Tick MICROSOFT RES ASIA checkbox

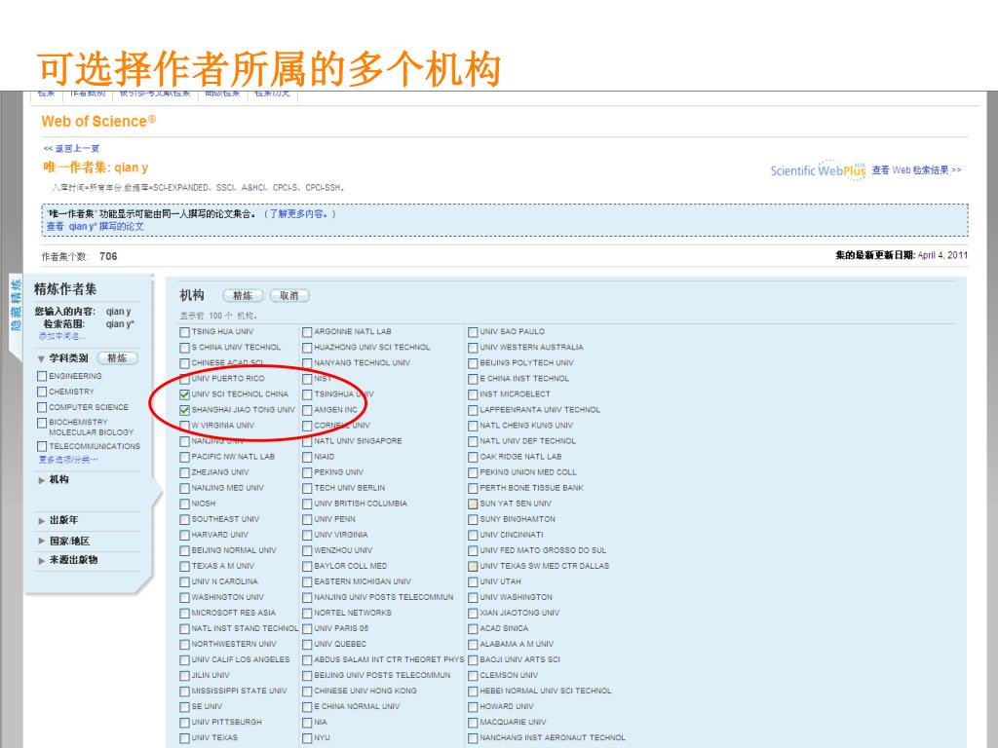click(x=184, y=614)
